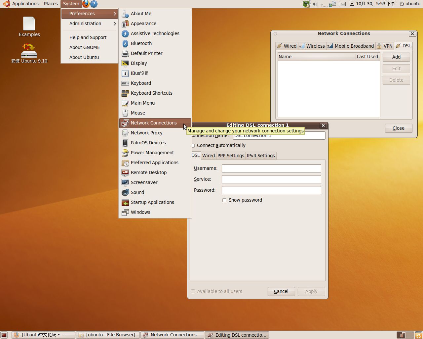Open the IBus settings icon
The width and height of the screenshot is (423, 339).
coord(125,73)
